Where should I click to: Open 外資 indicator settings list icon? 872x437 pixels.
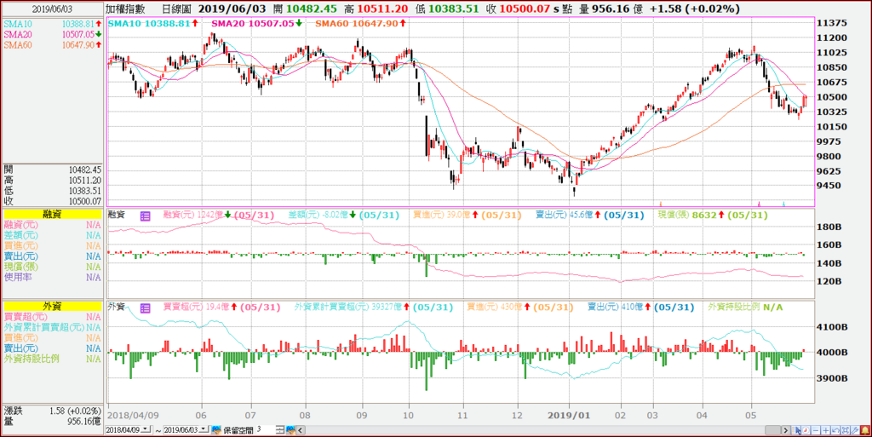[x=145, y=308]
